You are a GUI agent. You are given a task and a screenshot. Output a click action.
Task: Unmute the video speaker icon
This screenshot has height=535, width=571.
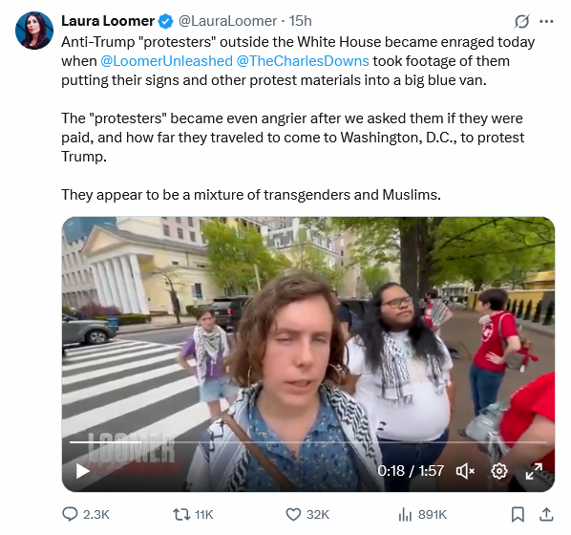coord(465,471)
